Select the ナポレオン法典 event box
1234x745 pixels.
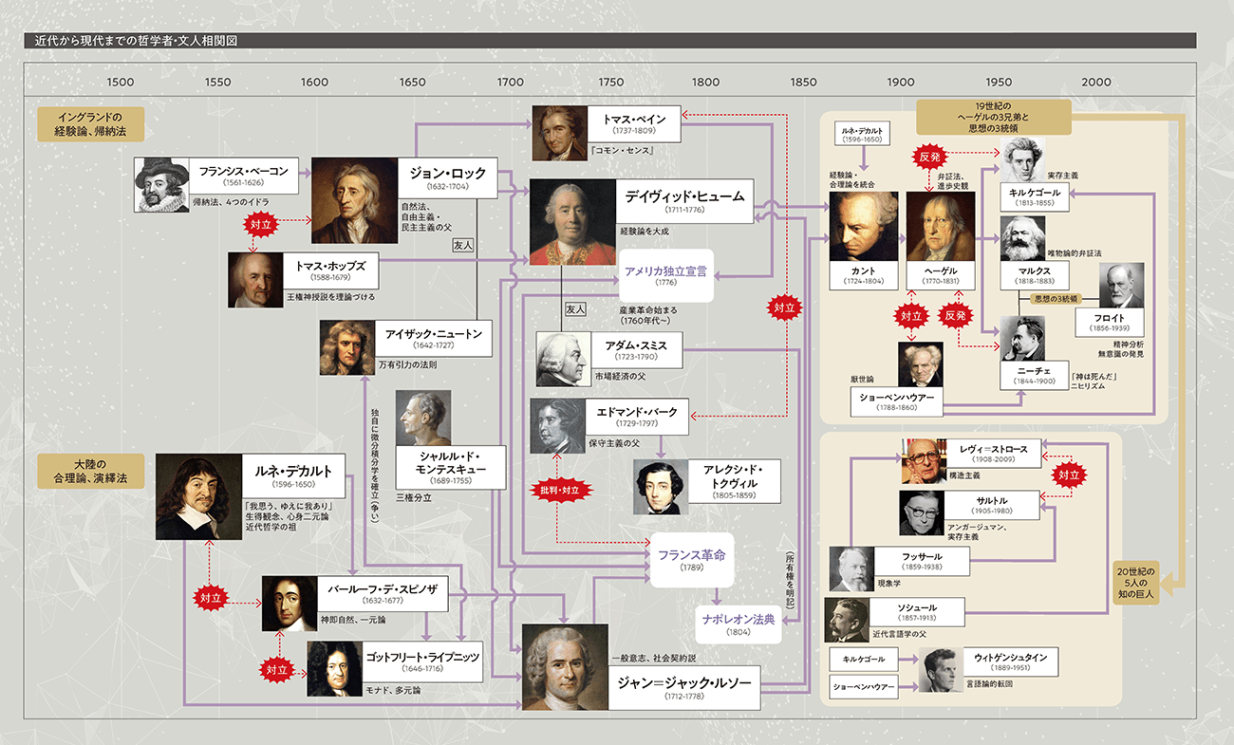point(739,625)
